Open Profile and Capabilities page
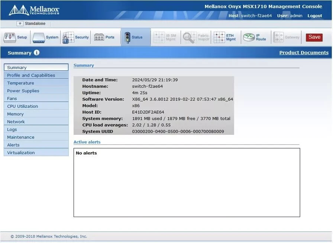The height and width of the screenshot is (243, 333). pyautogui.click(x=36, y=75)
